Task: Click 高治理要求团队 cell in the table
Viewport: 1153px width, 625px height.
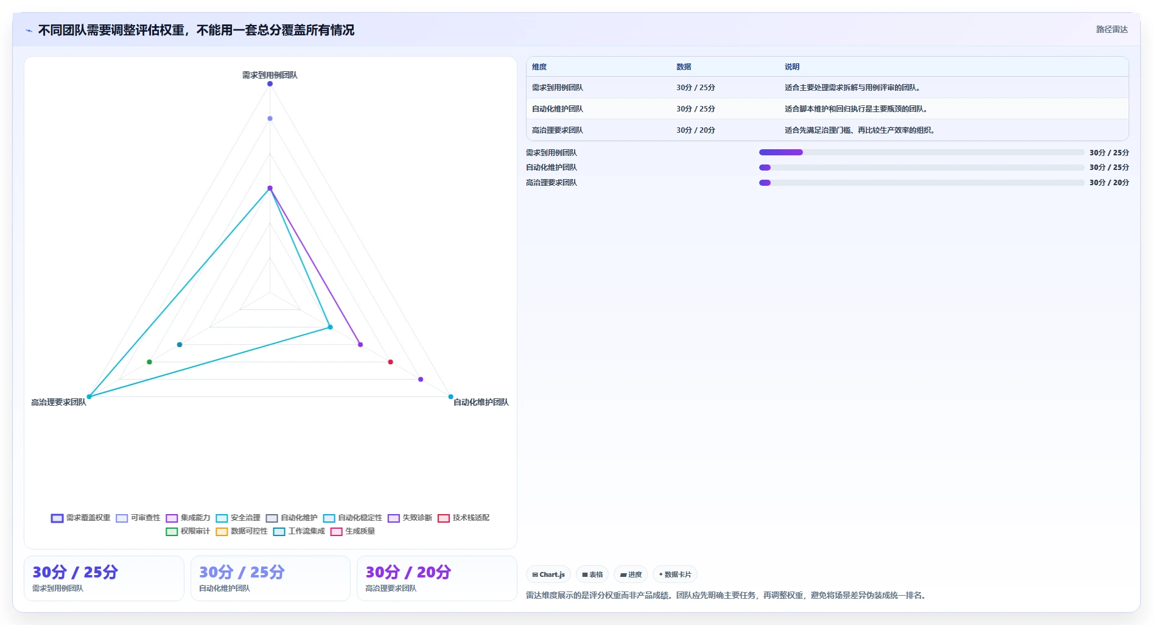Action: pyautogui.click(x=558, y=130)
